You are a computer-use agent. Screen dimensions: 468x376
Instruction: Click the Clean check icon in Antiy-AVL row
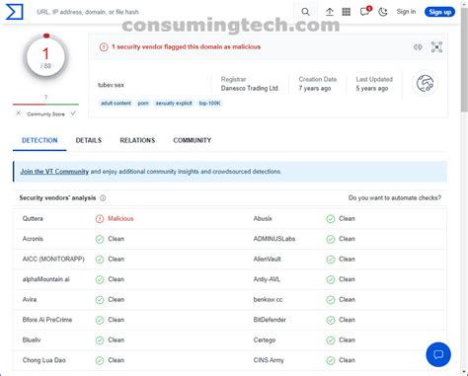(331, 279)
